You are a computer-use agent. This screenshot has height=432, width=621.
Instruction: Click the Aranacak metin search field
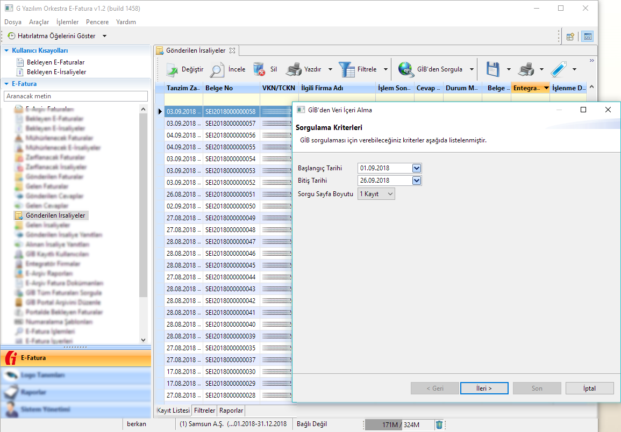pyautogui.click(x=75, y=96)
